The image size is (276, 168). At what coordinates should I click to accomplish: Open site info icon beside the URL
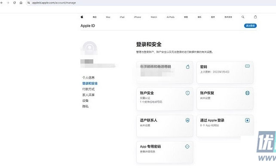click(x=28, y=3)
